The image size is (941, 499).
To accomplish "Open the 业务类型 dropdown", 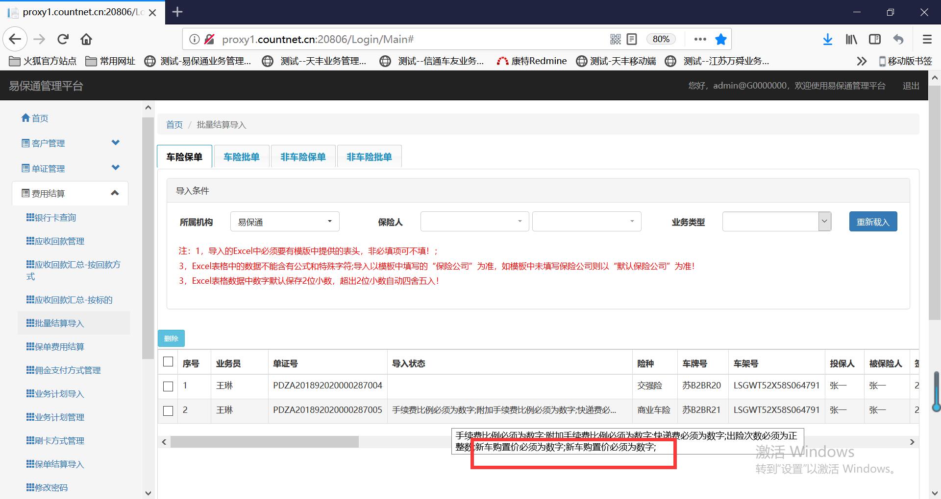I will pyautogui.click(x=776, y=222).
